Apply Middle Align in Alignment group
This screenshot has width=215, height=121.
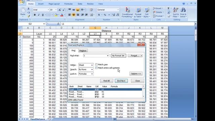point(74,10)
